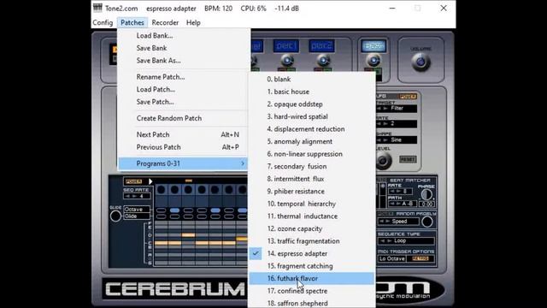Choose Load Bank... from Patches menu
The height and width of the screenshot is (308, 547).
[184, 36]
